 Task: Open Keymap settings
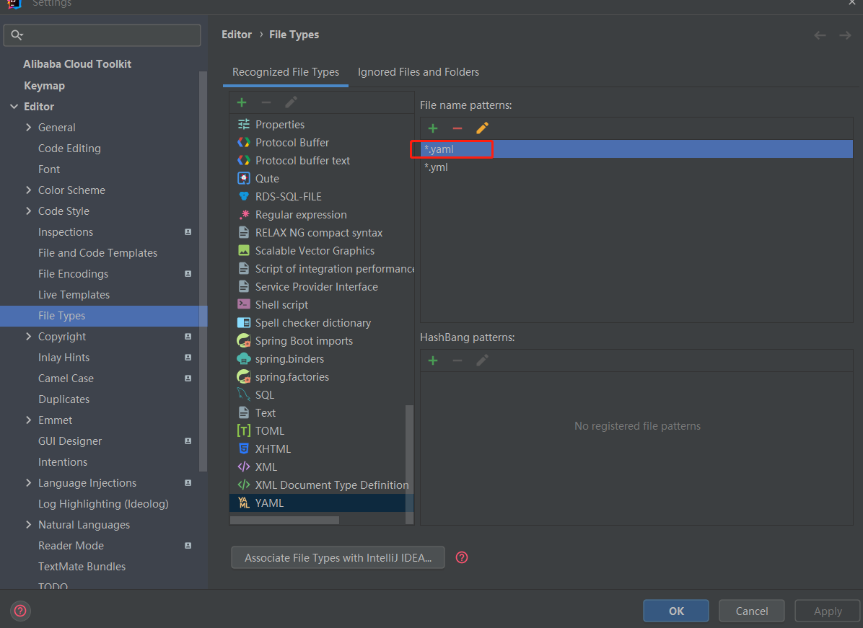coord(45,86)
